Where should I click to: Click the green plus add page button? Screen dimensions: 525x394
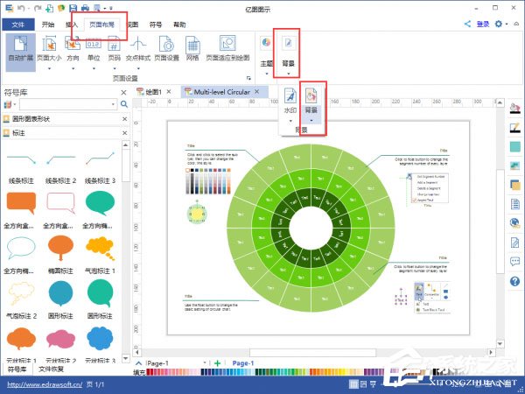(x=218, y=363)
